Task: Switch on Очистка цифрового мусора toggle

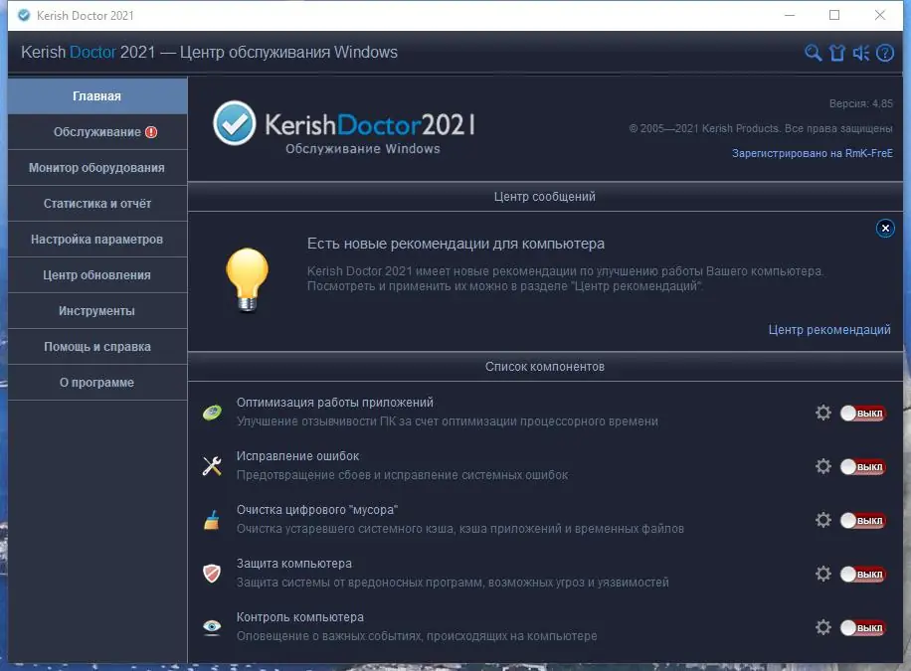Action: (x=863, y=521)
